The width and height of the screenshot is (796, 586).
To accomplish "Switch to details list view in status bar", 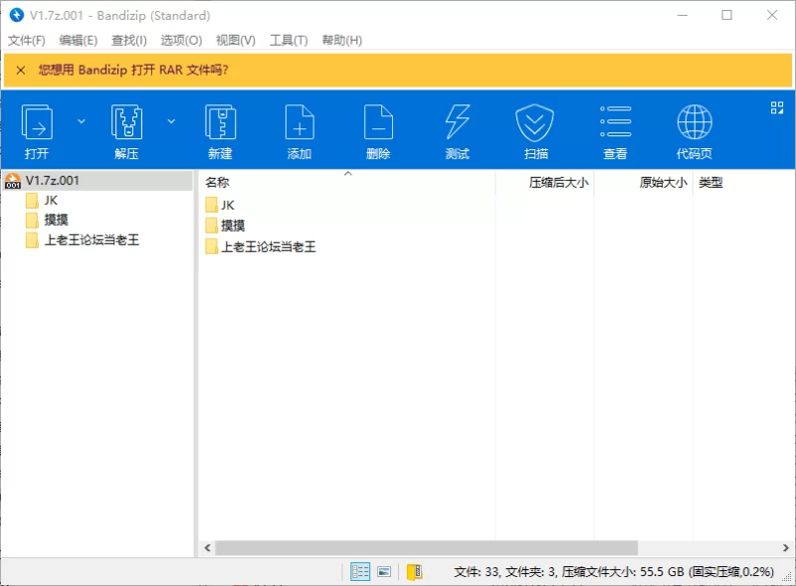I will [360, 572].
